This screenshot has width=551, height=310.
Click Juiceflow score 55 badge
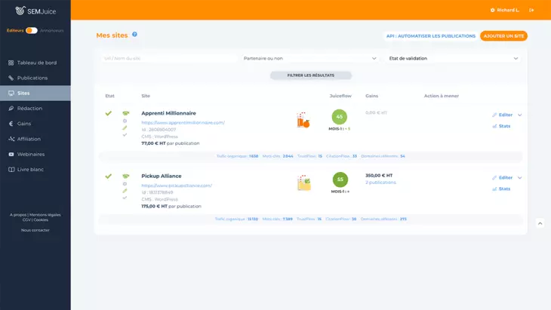tap(340, 180)
